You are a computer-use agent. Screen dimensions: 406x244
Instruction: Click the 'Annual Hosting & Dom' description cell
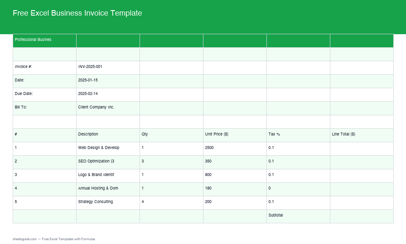(108, 189)
